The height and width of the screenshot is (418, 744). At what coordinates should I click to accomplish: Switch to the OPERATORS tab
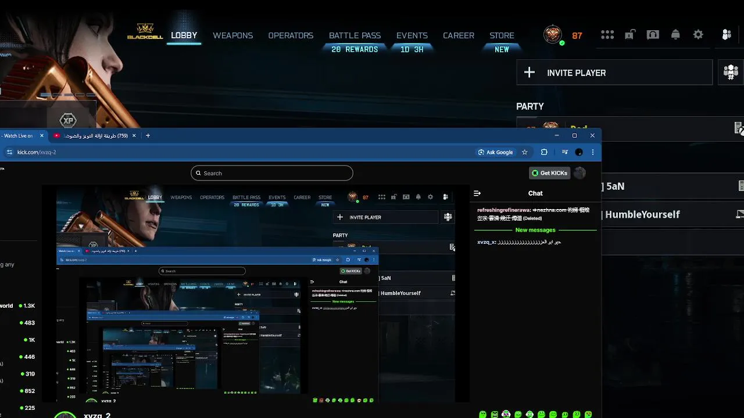(291, 35)
